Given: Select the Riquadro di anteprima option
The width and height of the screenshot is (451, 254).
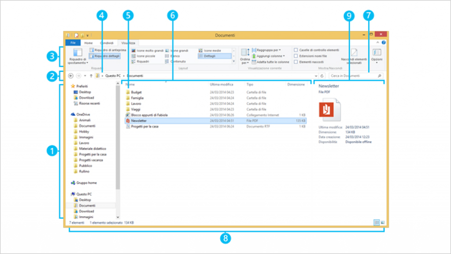Looking at the screenshot, I should pyautogui.click(x=107, y=51).
